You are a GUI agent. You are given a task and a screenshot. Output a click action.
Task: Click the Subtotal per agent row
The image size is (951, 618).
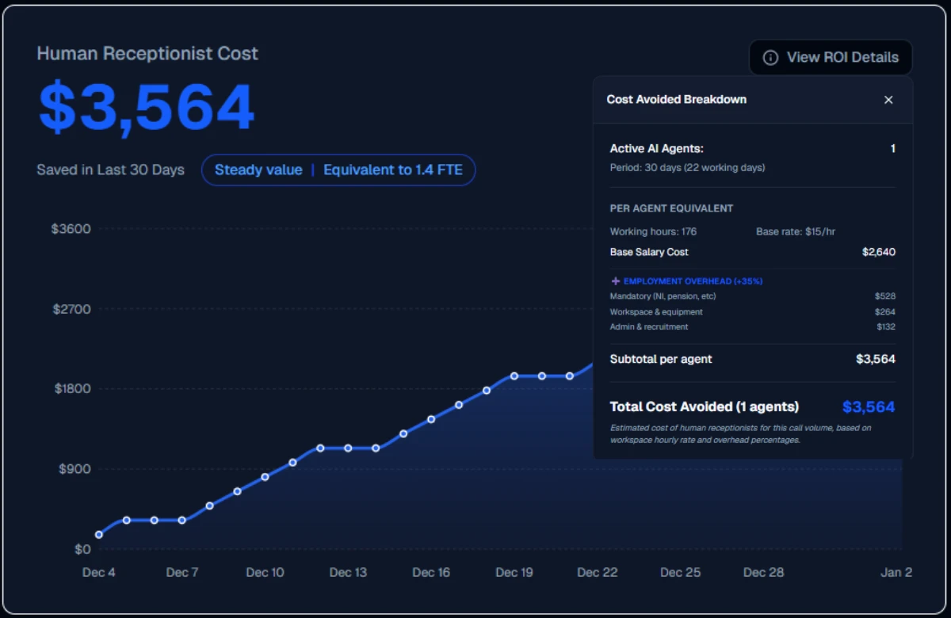751,359
